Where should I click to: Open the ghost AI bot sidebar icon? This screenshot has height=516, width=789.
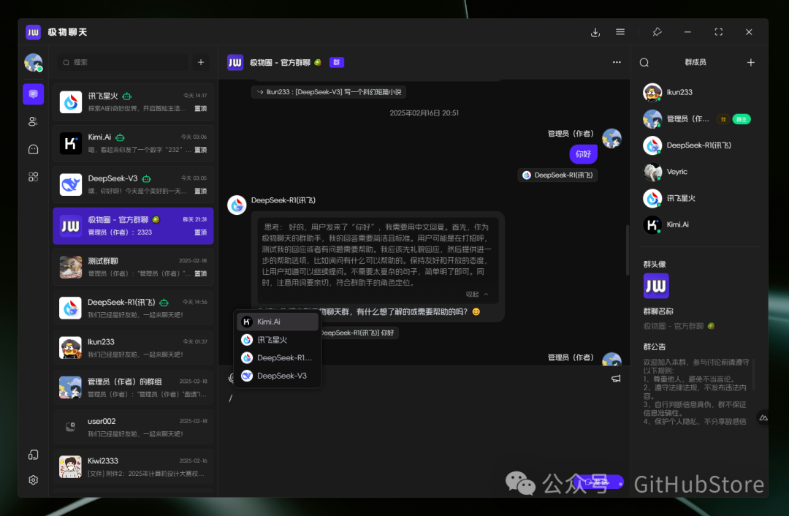pyautogui.click(x=33, y=149)
